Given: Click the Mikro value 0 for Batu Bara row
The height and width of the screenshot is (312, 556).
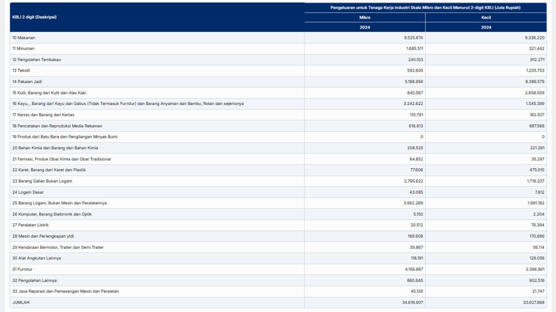Looking at the screenshot, I should (422, 137).
